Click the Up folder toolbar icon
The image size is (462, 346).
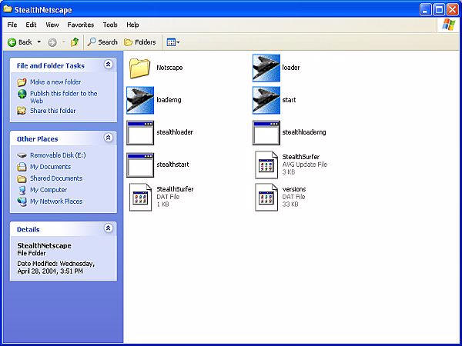pos(75,42)
